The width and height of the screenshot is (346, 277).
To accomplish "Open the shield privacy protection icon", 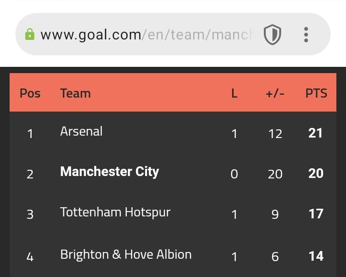I will [x=272, y=35].
